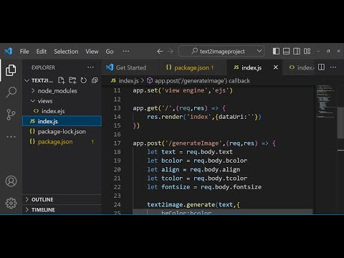Click the VS Code logo in title bar

pos(9,51)
